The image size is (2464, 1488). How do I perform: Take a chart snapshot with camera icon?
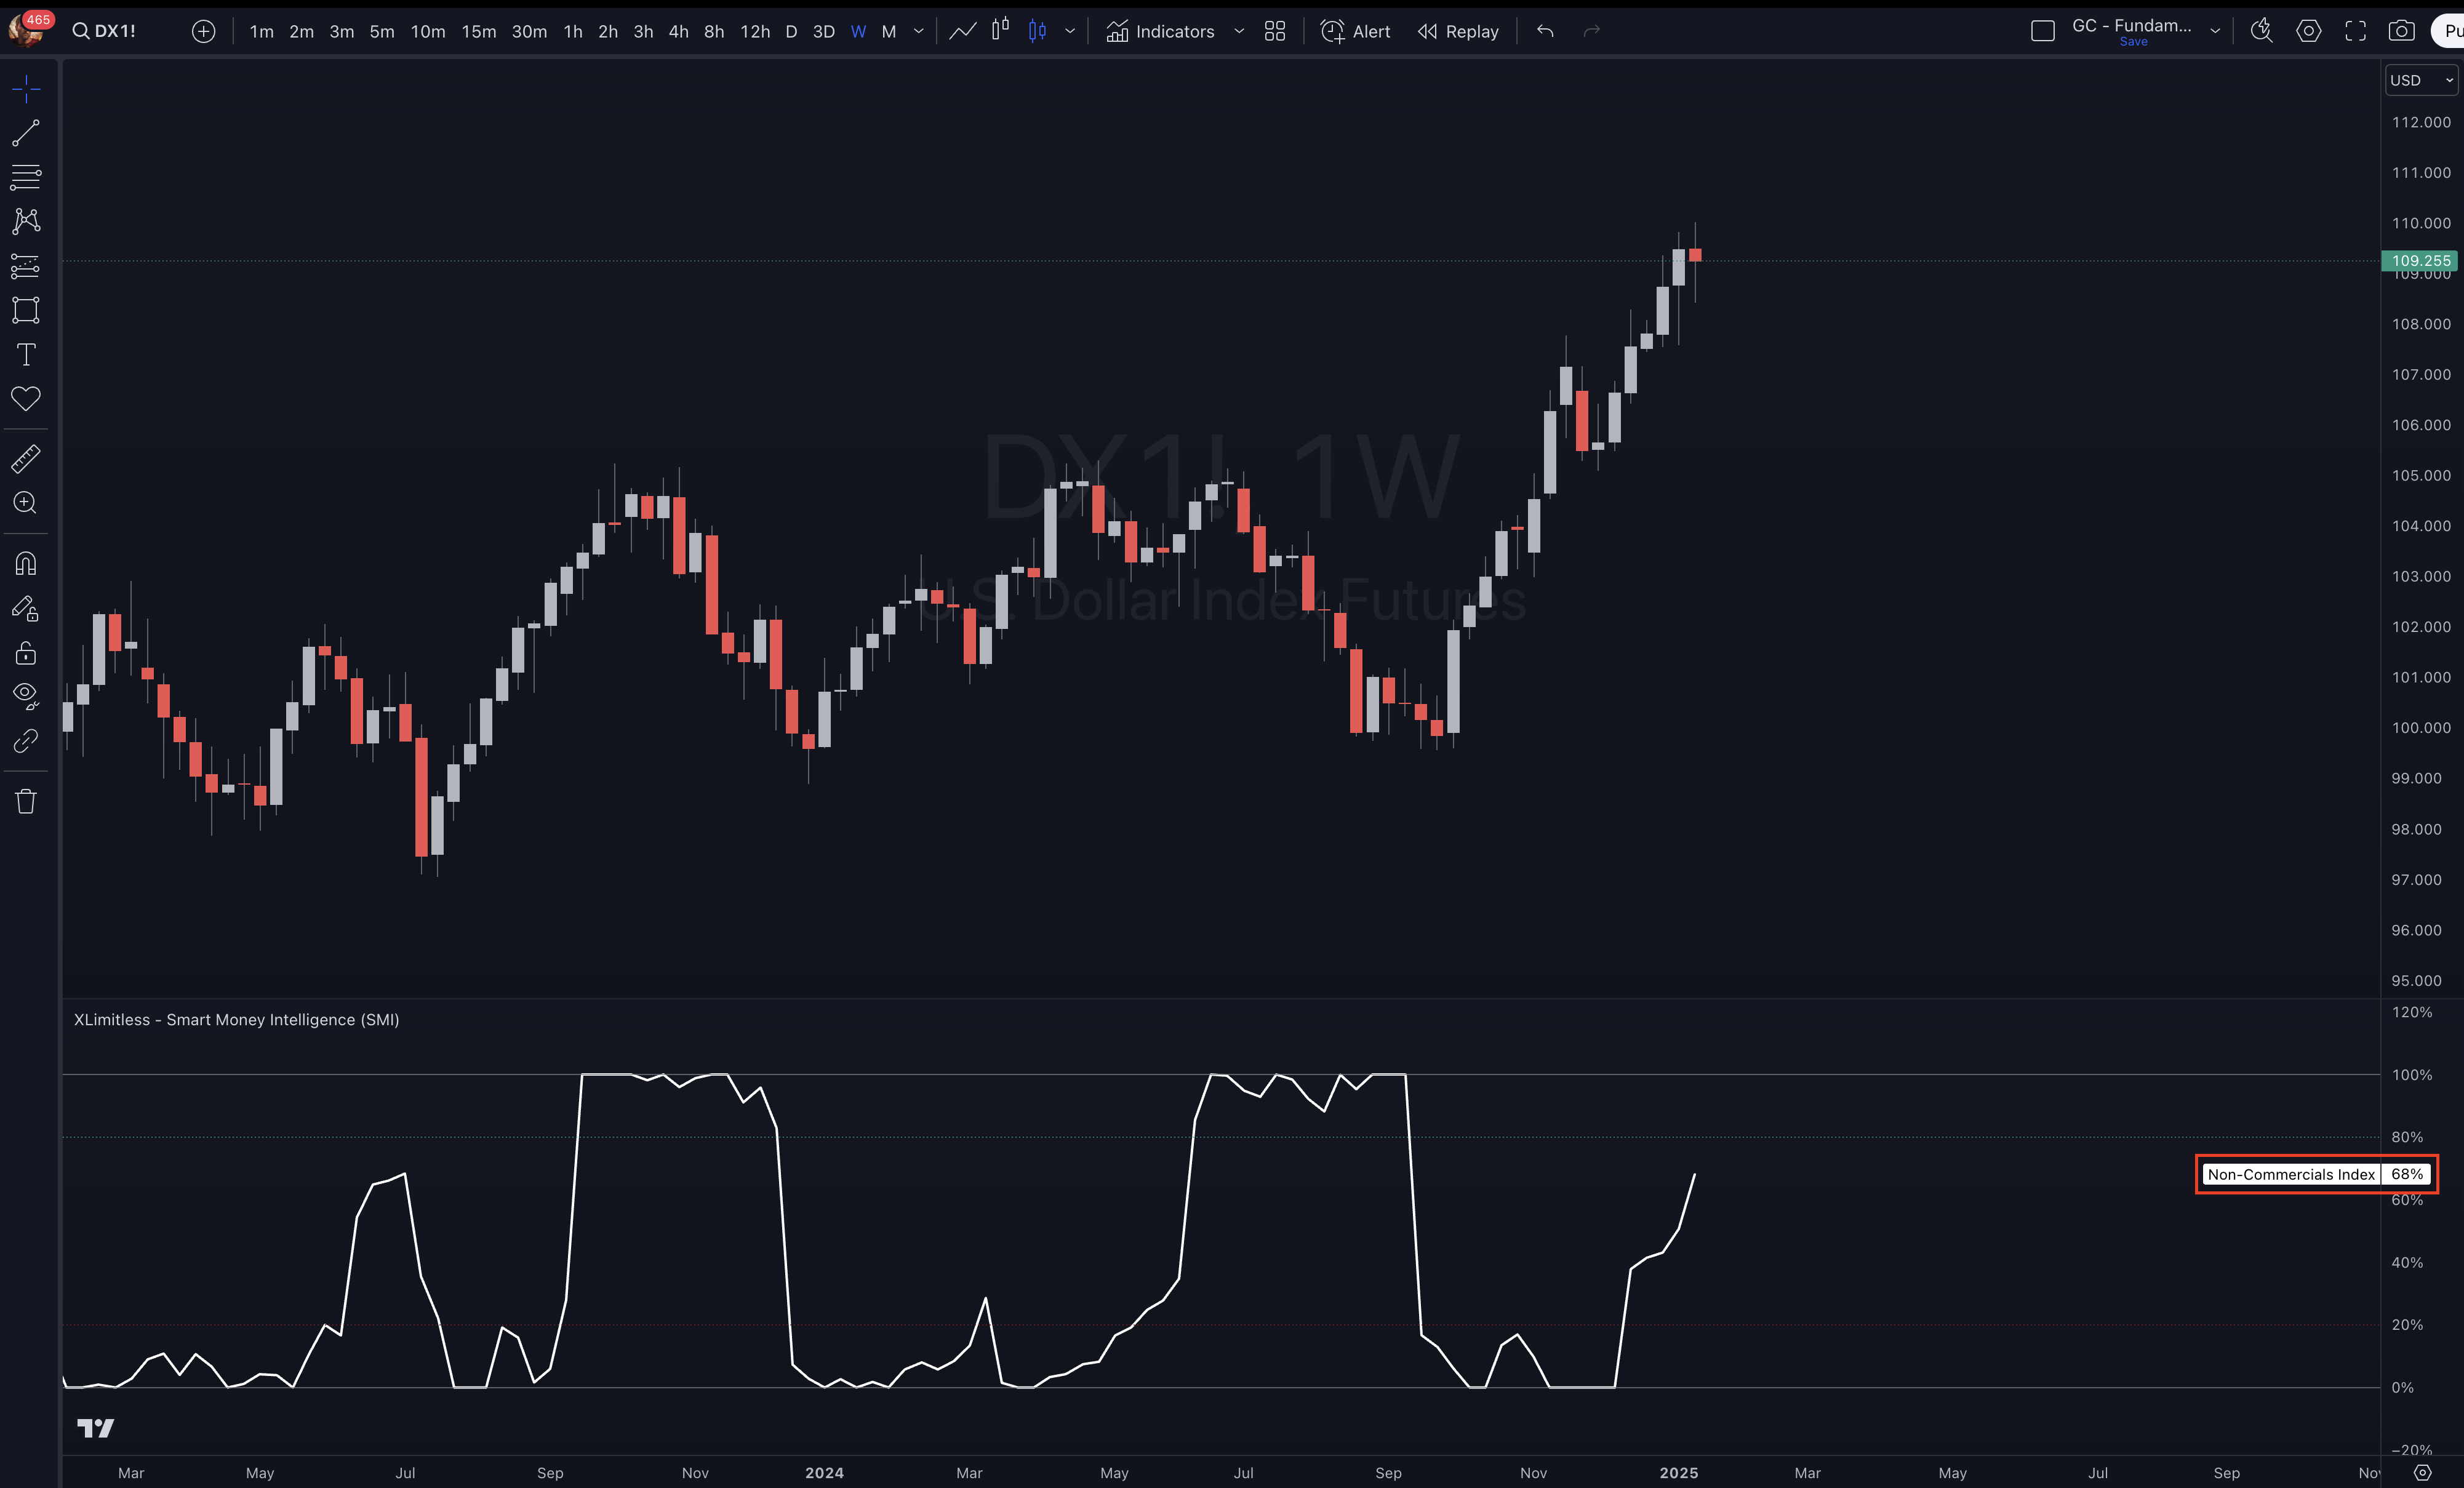(2401, 31)
